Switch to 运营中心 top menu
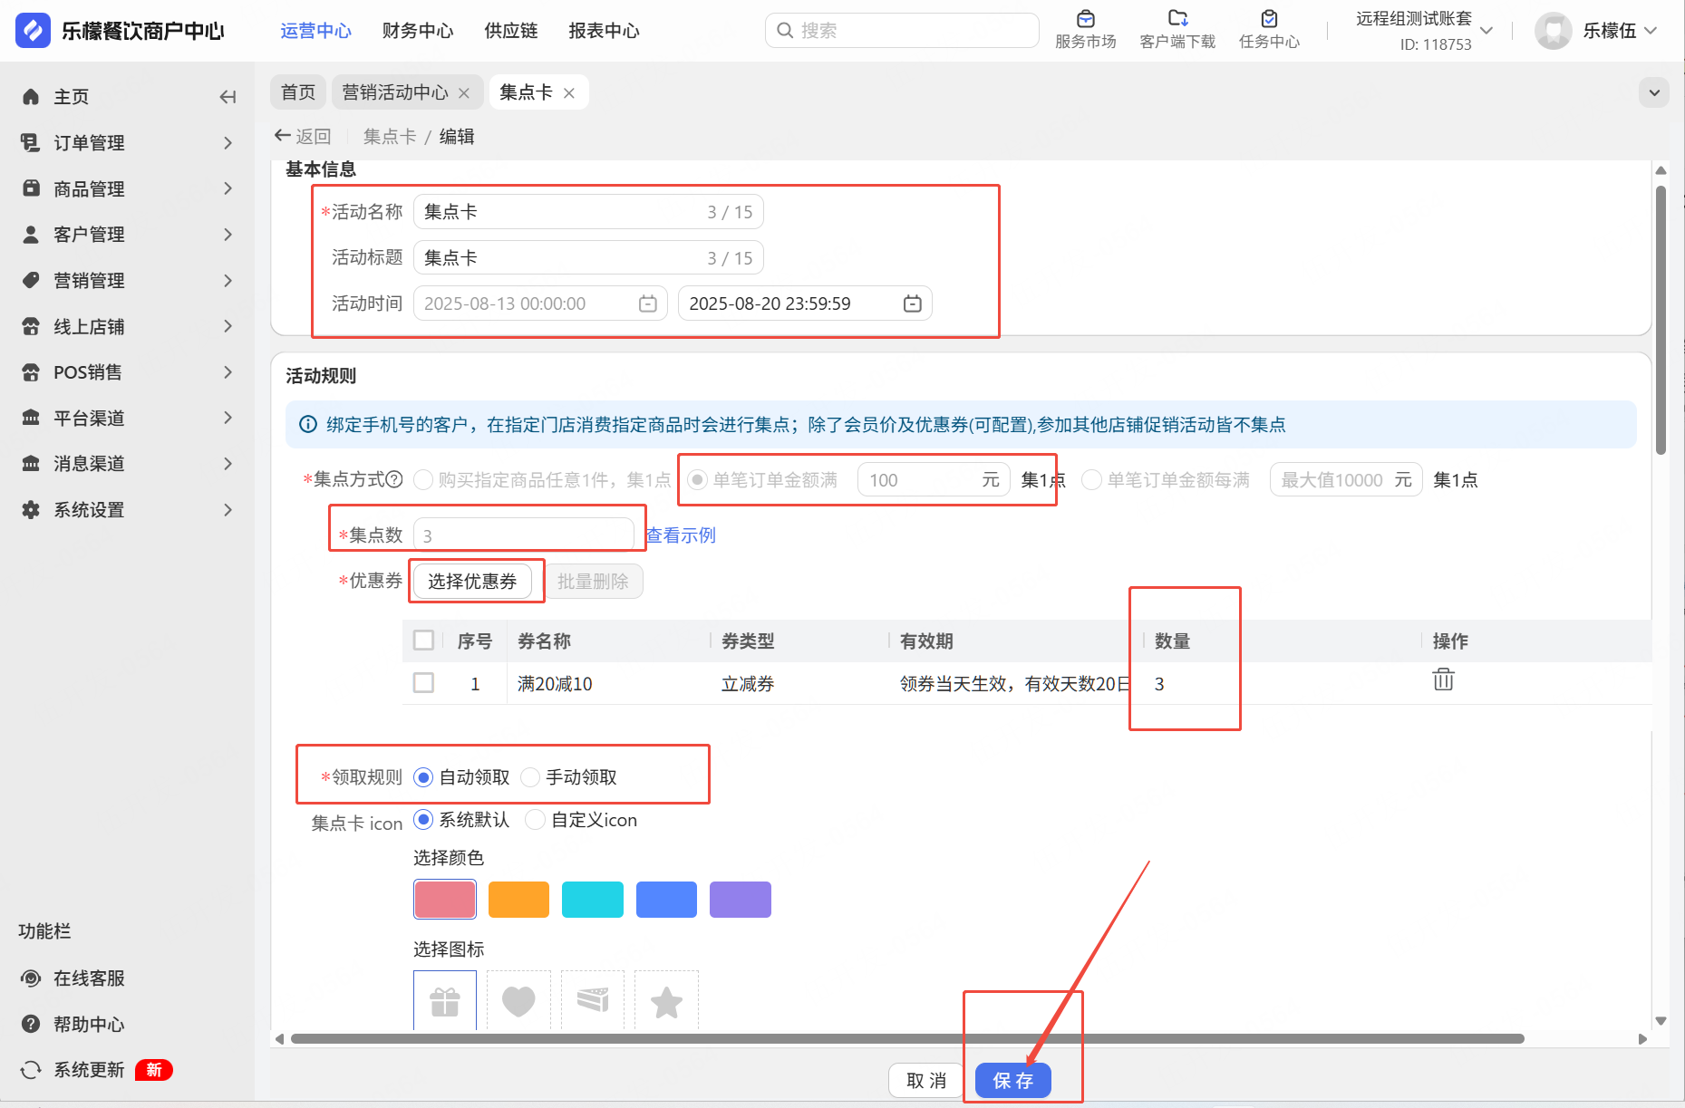1685x1108 pixels. point(315,31)
